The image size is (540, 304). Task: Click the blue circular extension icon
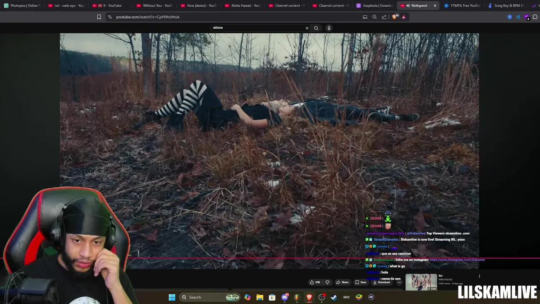[x=510, y=17]
